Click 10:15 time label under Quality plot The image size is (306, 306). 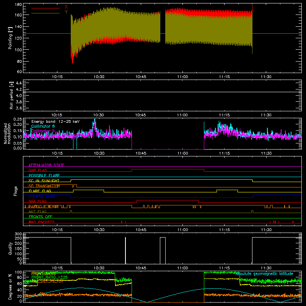(x=57, y=268)
